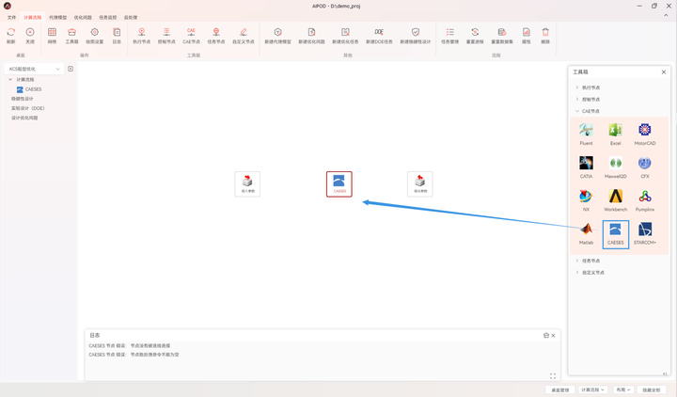Switch to 代理模型 ribbon tab
Viewport: 677px width, 397px height.
click(58, 17)
